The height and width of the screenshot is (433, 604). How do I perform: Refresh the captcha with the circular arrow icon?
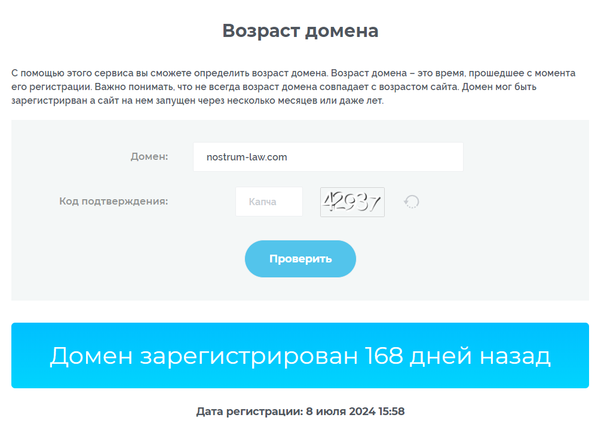coord(412,202)
